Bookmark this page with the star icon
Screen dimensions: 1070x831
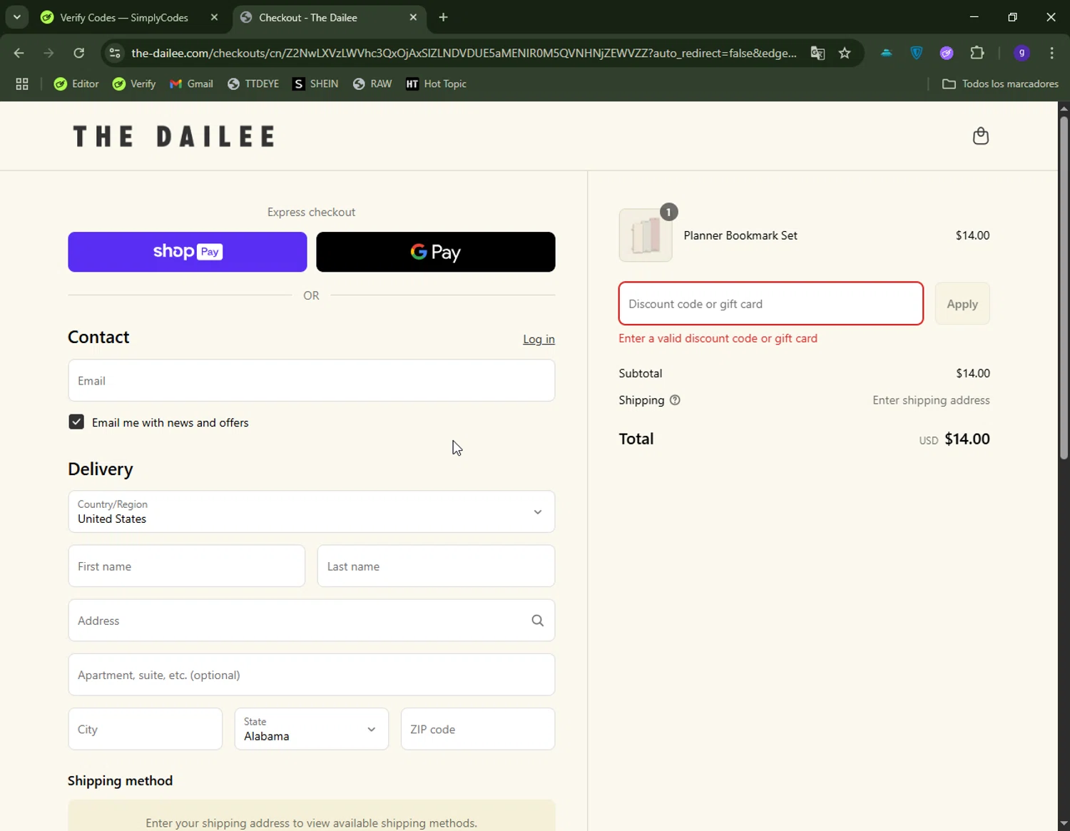pos(845,53)
